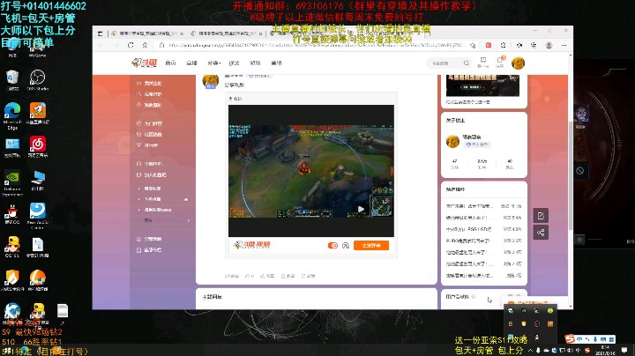Open taskbar network icon

(562, 351)
